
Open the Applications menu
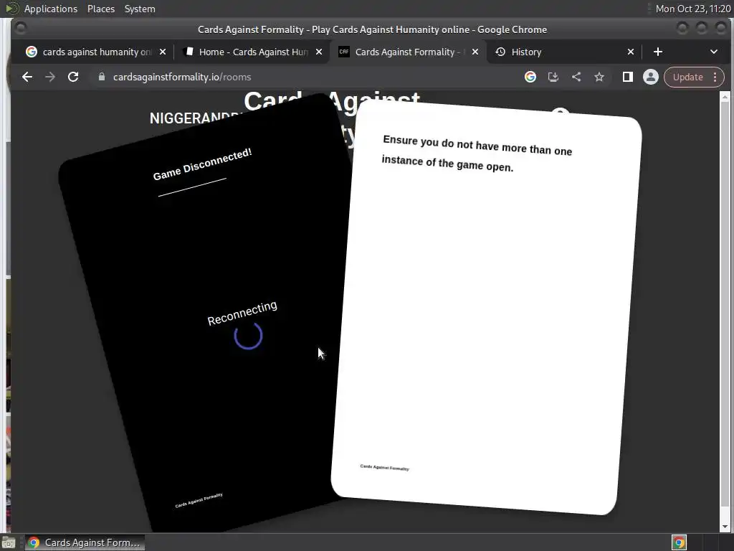51,9
